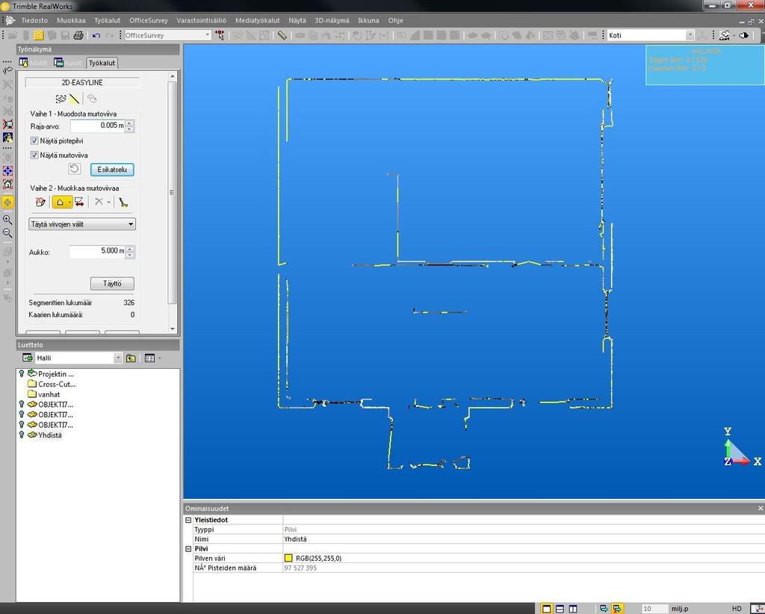Click the green folder-up icon in Luettelo panel

point(131,358)
